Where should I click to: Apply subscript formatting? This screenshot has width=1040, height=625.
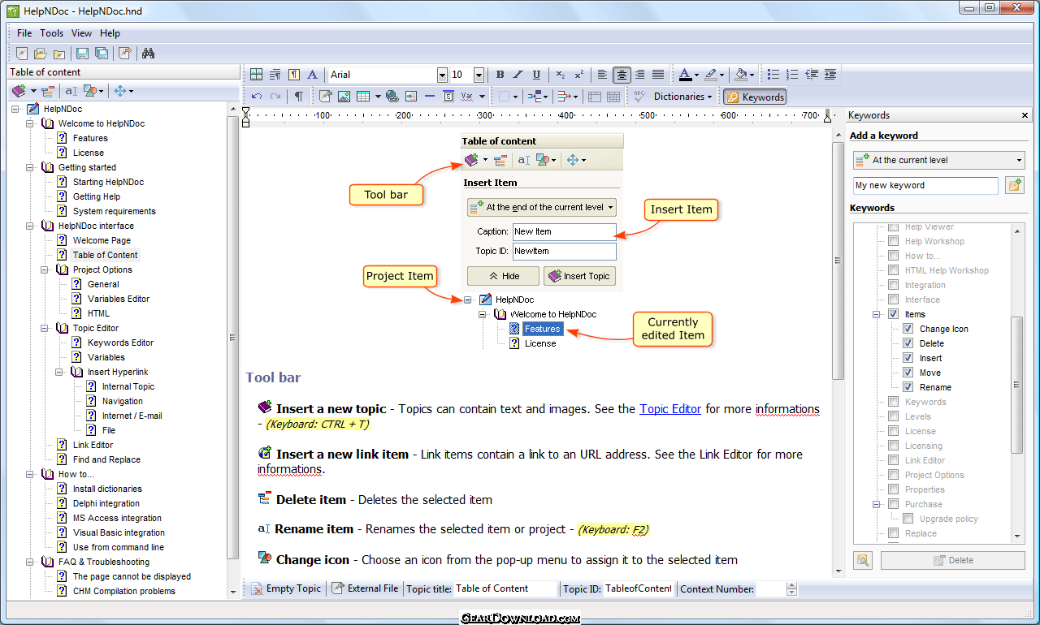(x=561, y=75)
